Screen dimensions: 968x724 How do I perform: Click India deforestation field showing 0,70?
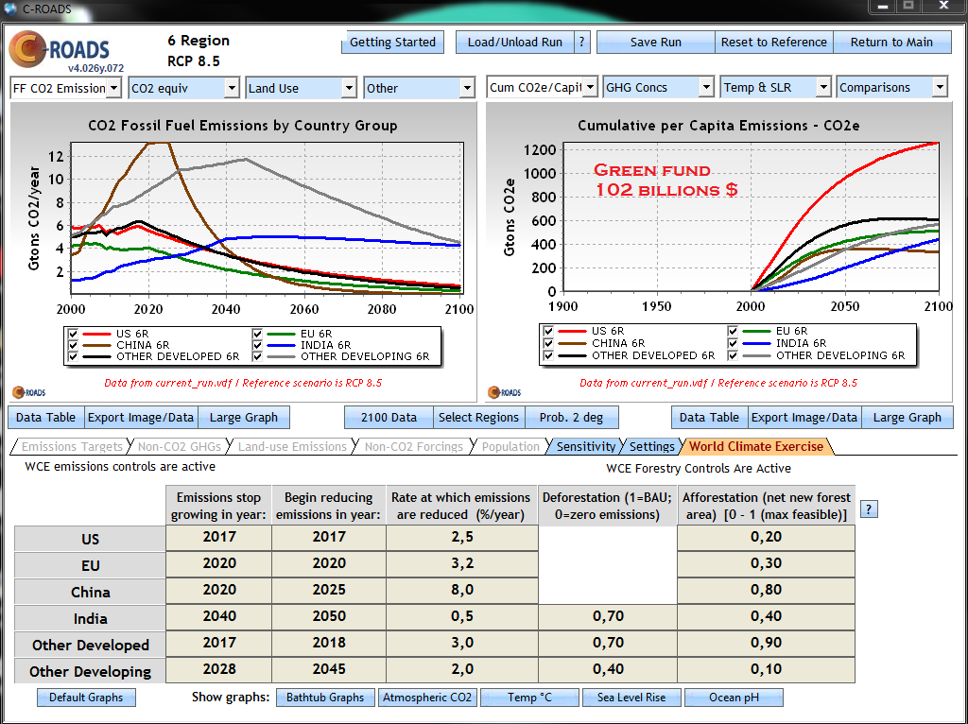[608, 616]
